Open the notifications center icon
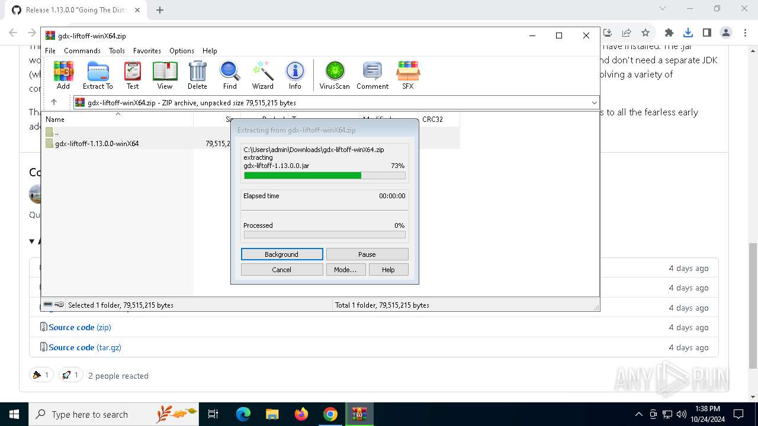The height and width of the screenshot is (426, 758). point(738,414)
